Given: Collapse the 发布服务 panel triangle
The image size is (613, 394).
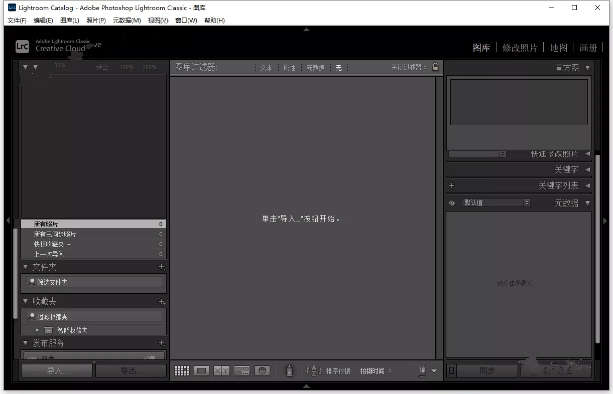Looking at the screenshot, I should pyautogui.click(x=26, y=343).
